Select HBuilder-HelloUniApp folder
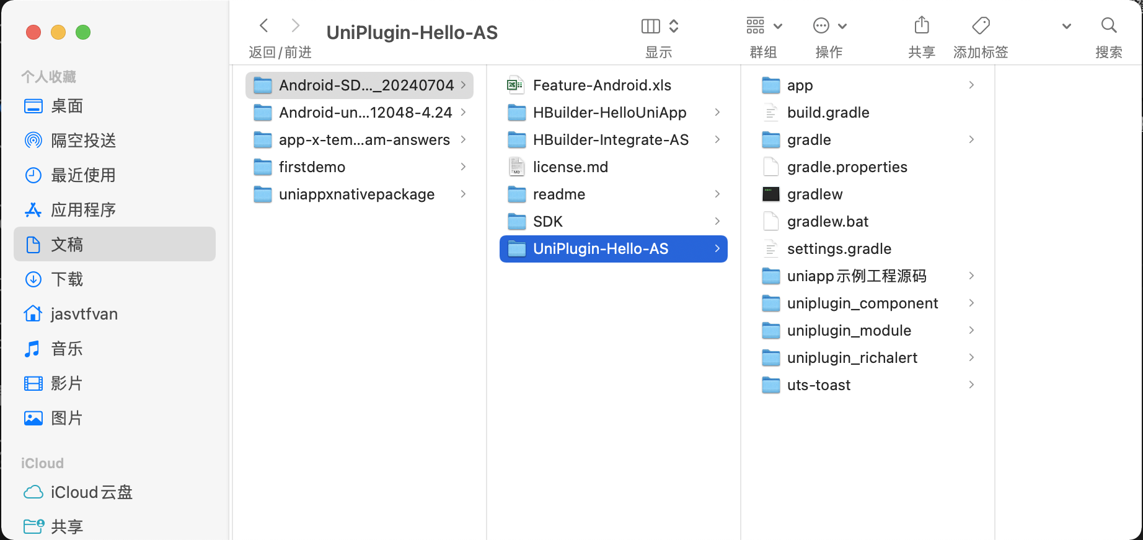Image resolution: width=1143 pixels, height=540 pixels. (614, 113)
